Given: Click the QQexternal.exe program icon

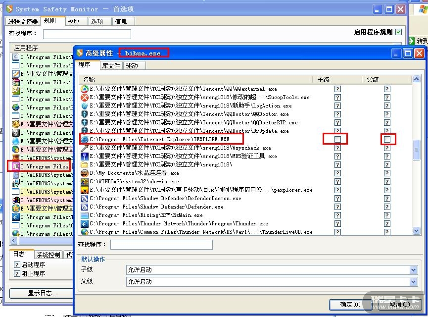Looking at the screenshot, I should tap(85, 89).
